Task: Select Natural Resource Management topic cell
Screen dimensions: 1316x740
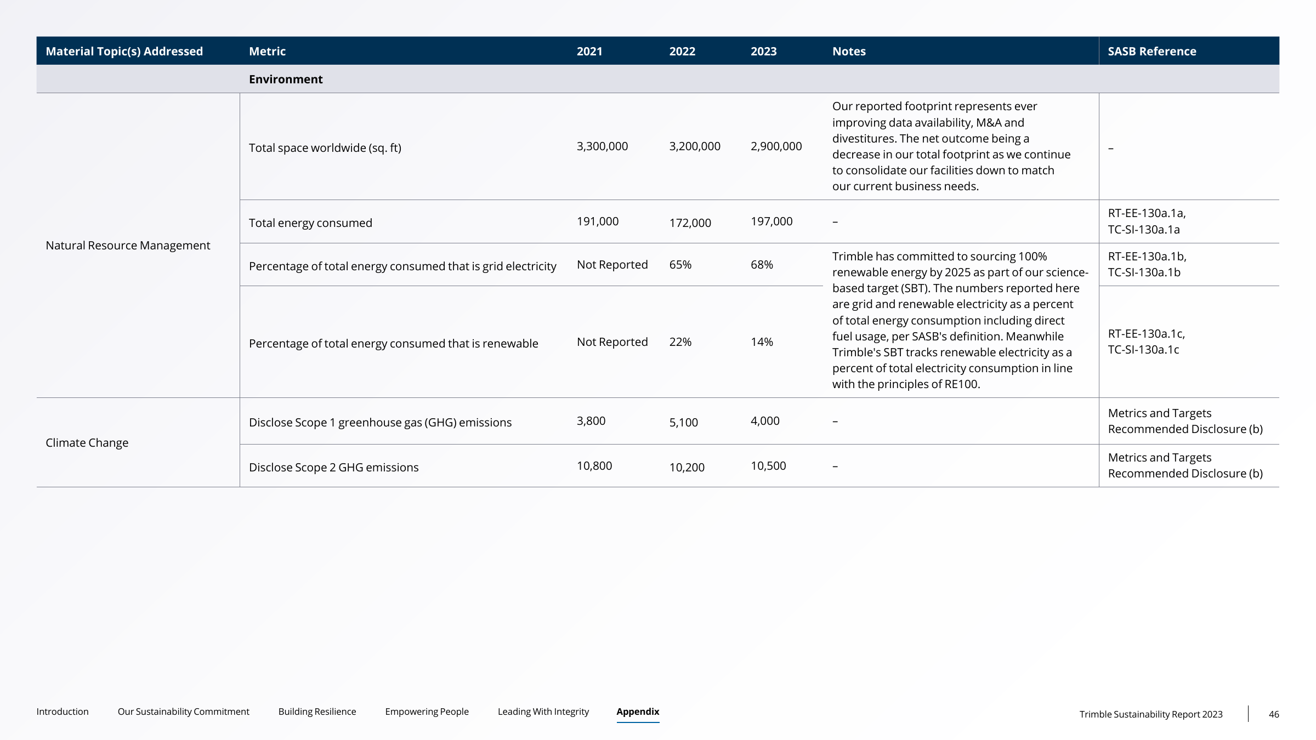Action: (128, 246)
